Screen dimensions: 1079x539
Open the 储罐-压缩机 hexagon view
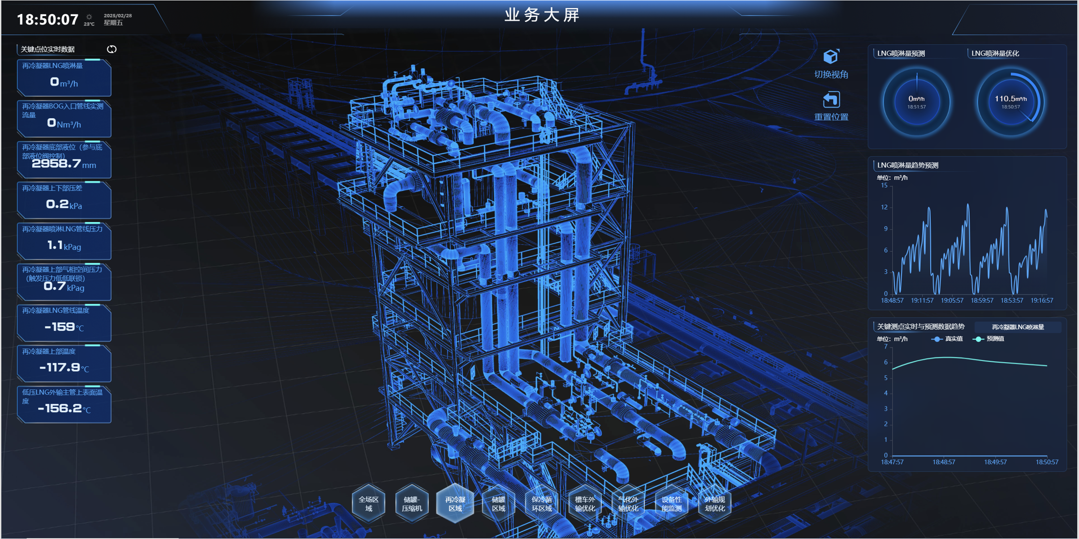(x=412, y=504)
